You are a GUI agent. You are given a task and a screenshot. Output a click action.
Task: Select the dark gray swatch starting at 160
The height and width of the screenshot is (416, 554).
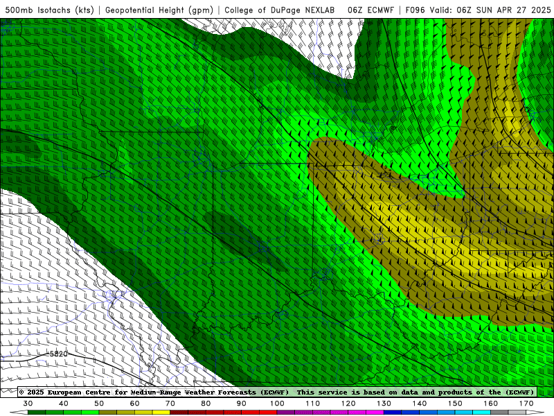pos(499,412)
